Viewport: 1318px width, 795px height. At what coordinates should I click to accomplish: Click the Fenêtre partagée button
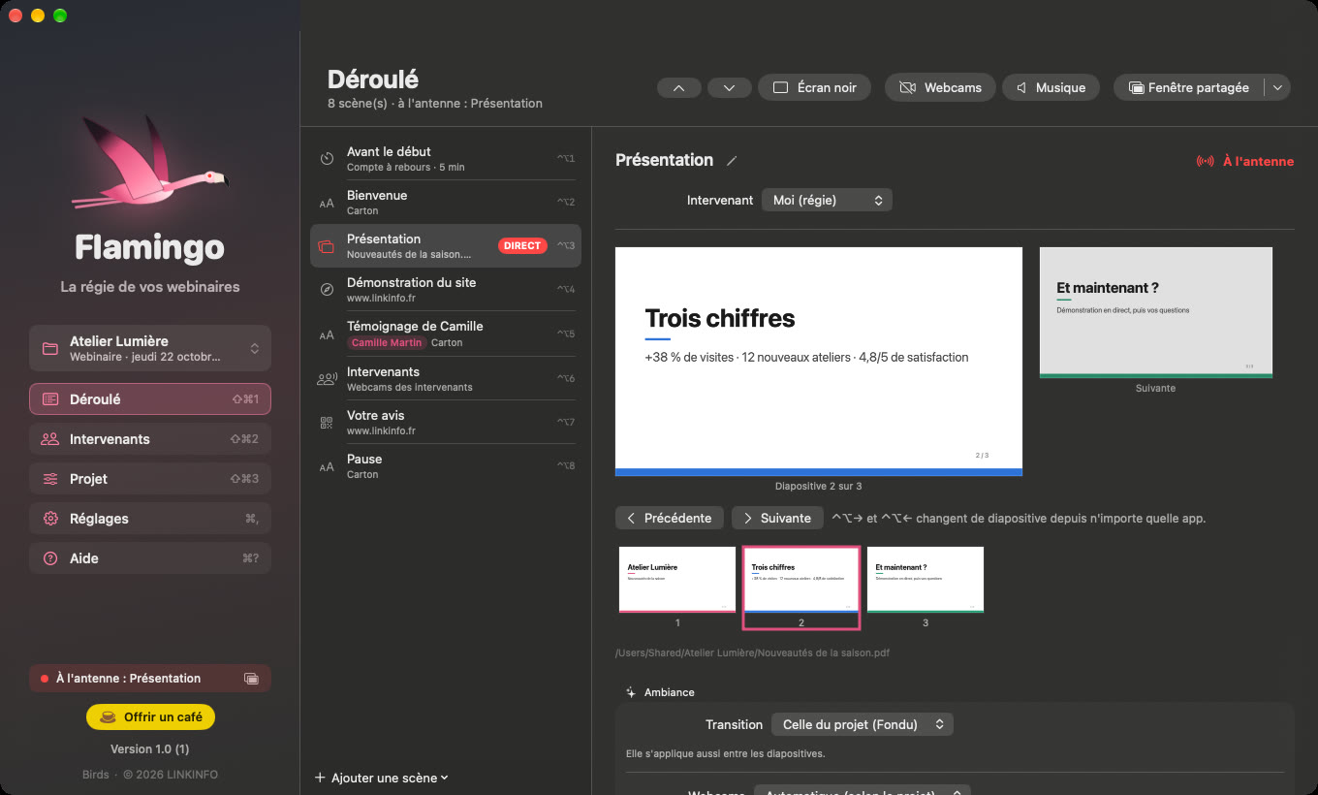1189,87
